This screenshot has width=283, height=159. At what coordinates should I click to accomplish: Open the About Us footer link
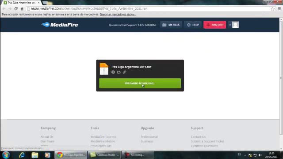(x=47, y=136)
